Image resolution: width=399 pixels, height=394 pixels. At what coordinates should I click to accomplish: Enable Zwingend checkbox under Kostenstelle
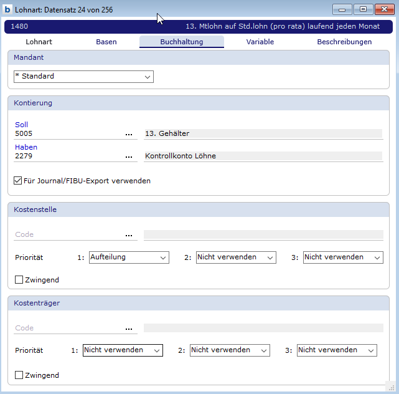click(19, 281)
